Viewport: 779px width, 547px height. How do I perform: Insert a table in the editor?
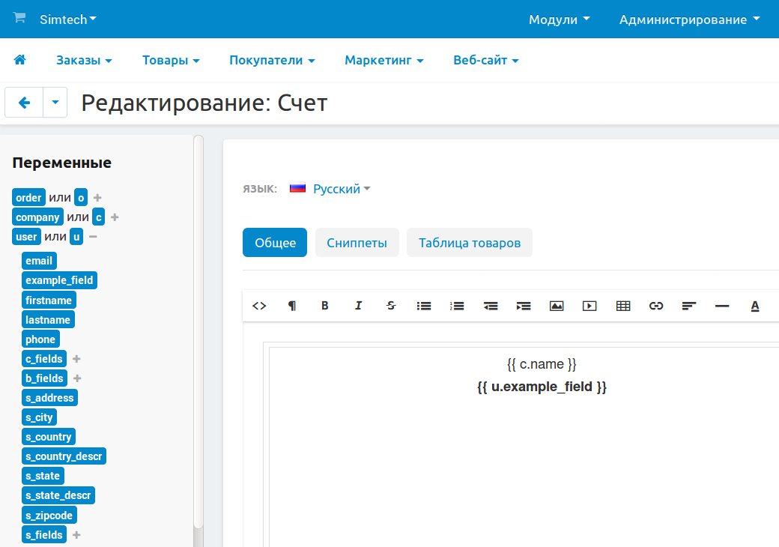pyautogui.click(x=622, y=306)
